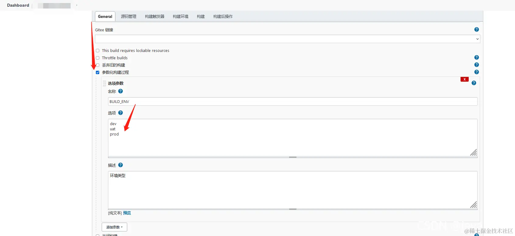Focus the 名称 field containing BUILD_ENV
Image resolution: width=515 pixels, height=236 pixels.
click(293, 101)
